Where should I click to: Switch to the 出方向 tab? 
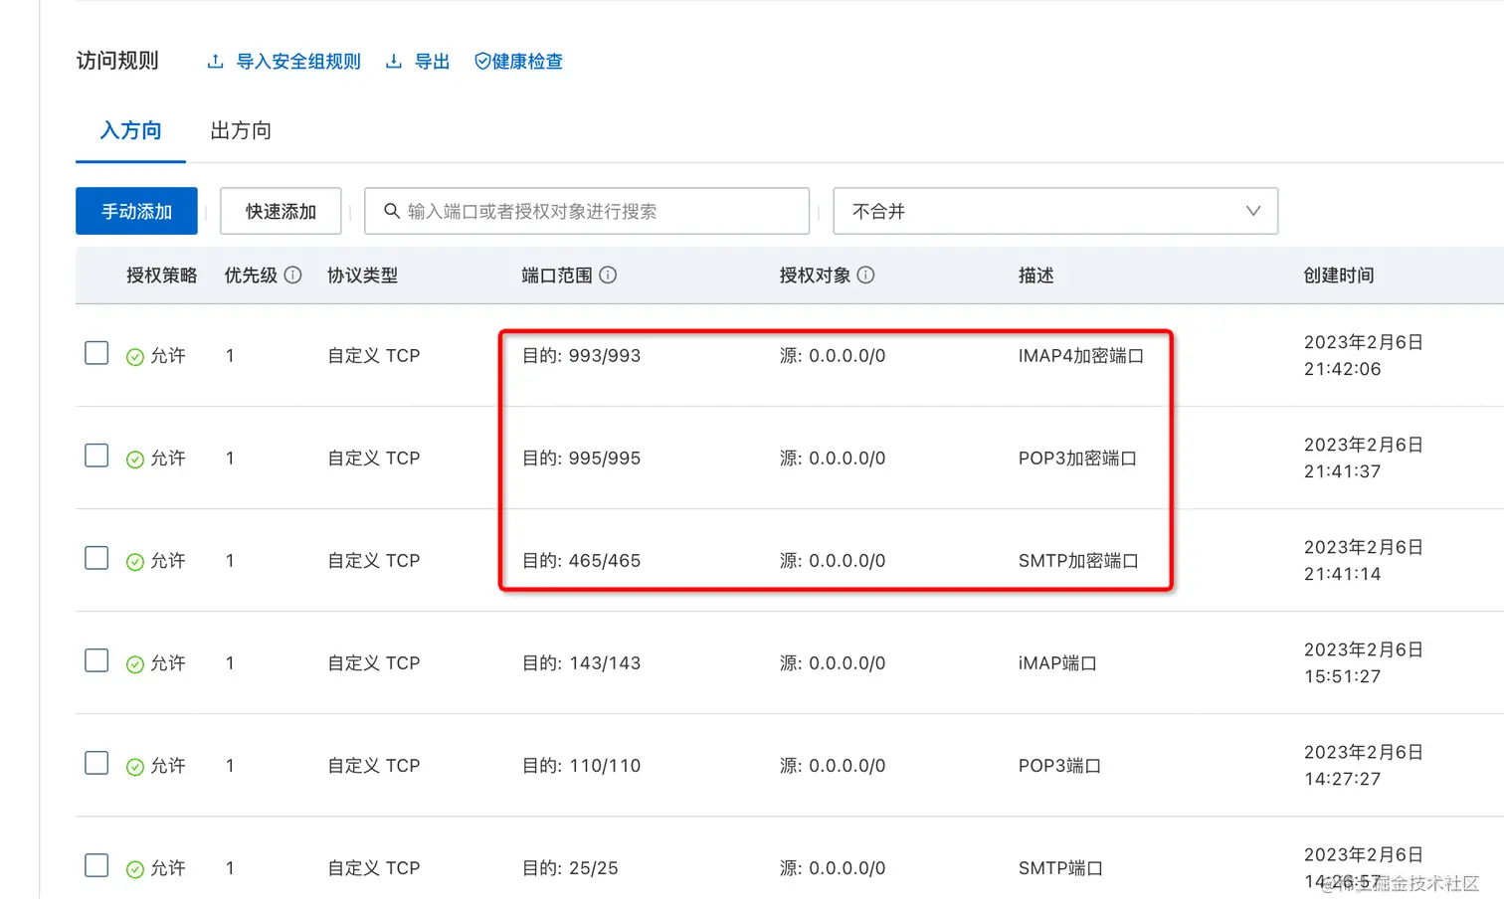tap(241, 130)
